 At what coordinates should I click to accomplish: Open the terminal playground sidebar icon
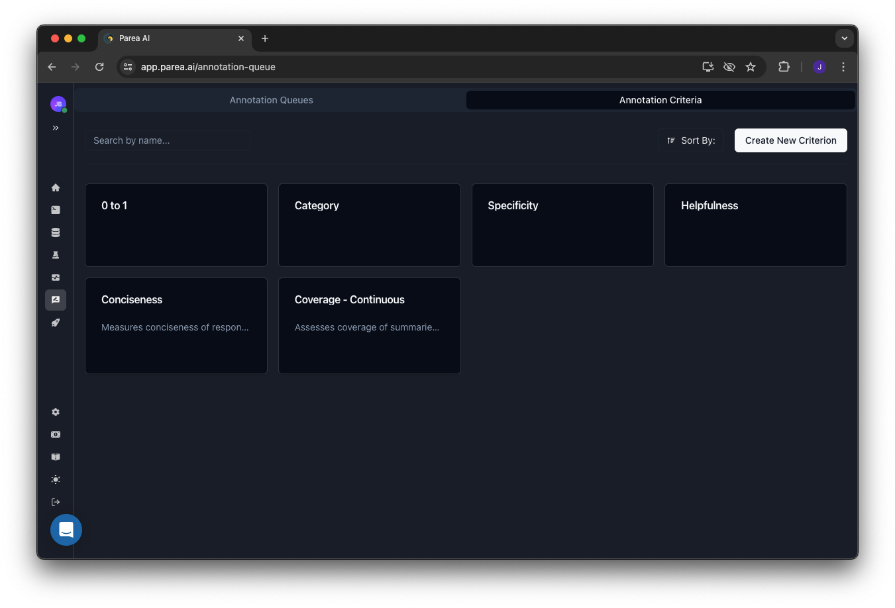[56, 210]
